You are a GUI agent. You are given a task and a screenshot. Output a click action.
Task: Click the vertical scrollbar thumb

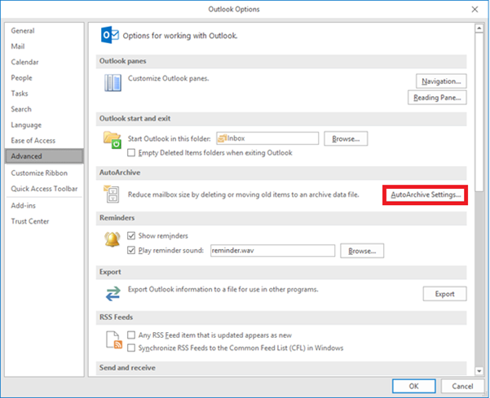[x=479, y=112]
